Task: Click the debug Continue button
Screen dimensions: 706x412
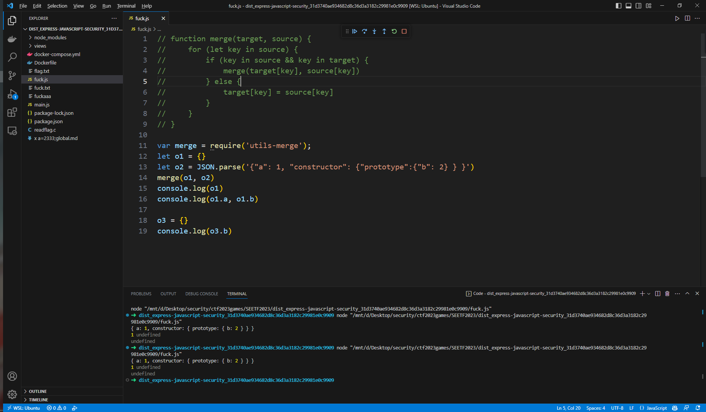Action: click(355, 31)
